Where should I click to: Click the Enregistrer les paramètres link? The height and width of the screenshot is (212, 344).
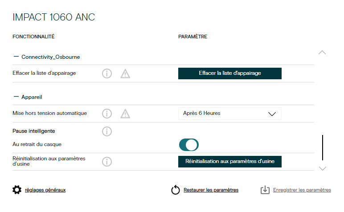point(302,190)
